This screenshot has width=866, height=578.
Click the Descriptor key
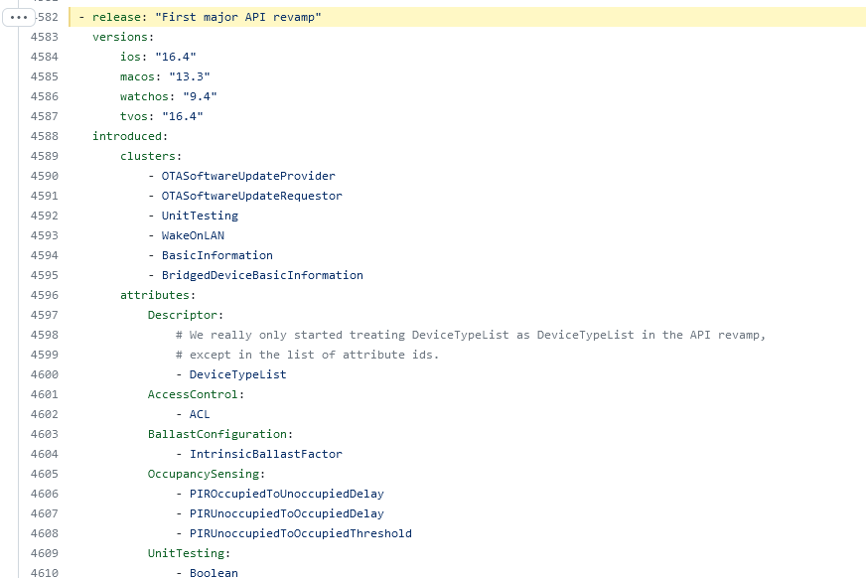185,315
